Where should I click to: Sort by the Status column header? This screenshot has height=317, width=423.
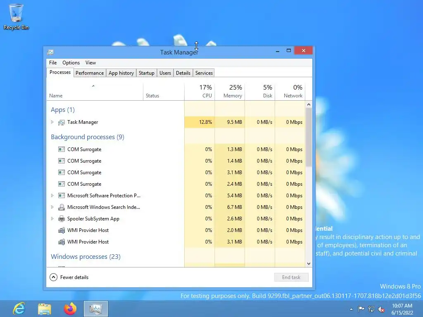pos(164,92)
